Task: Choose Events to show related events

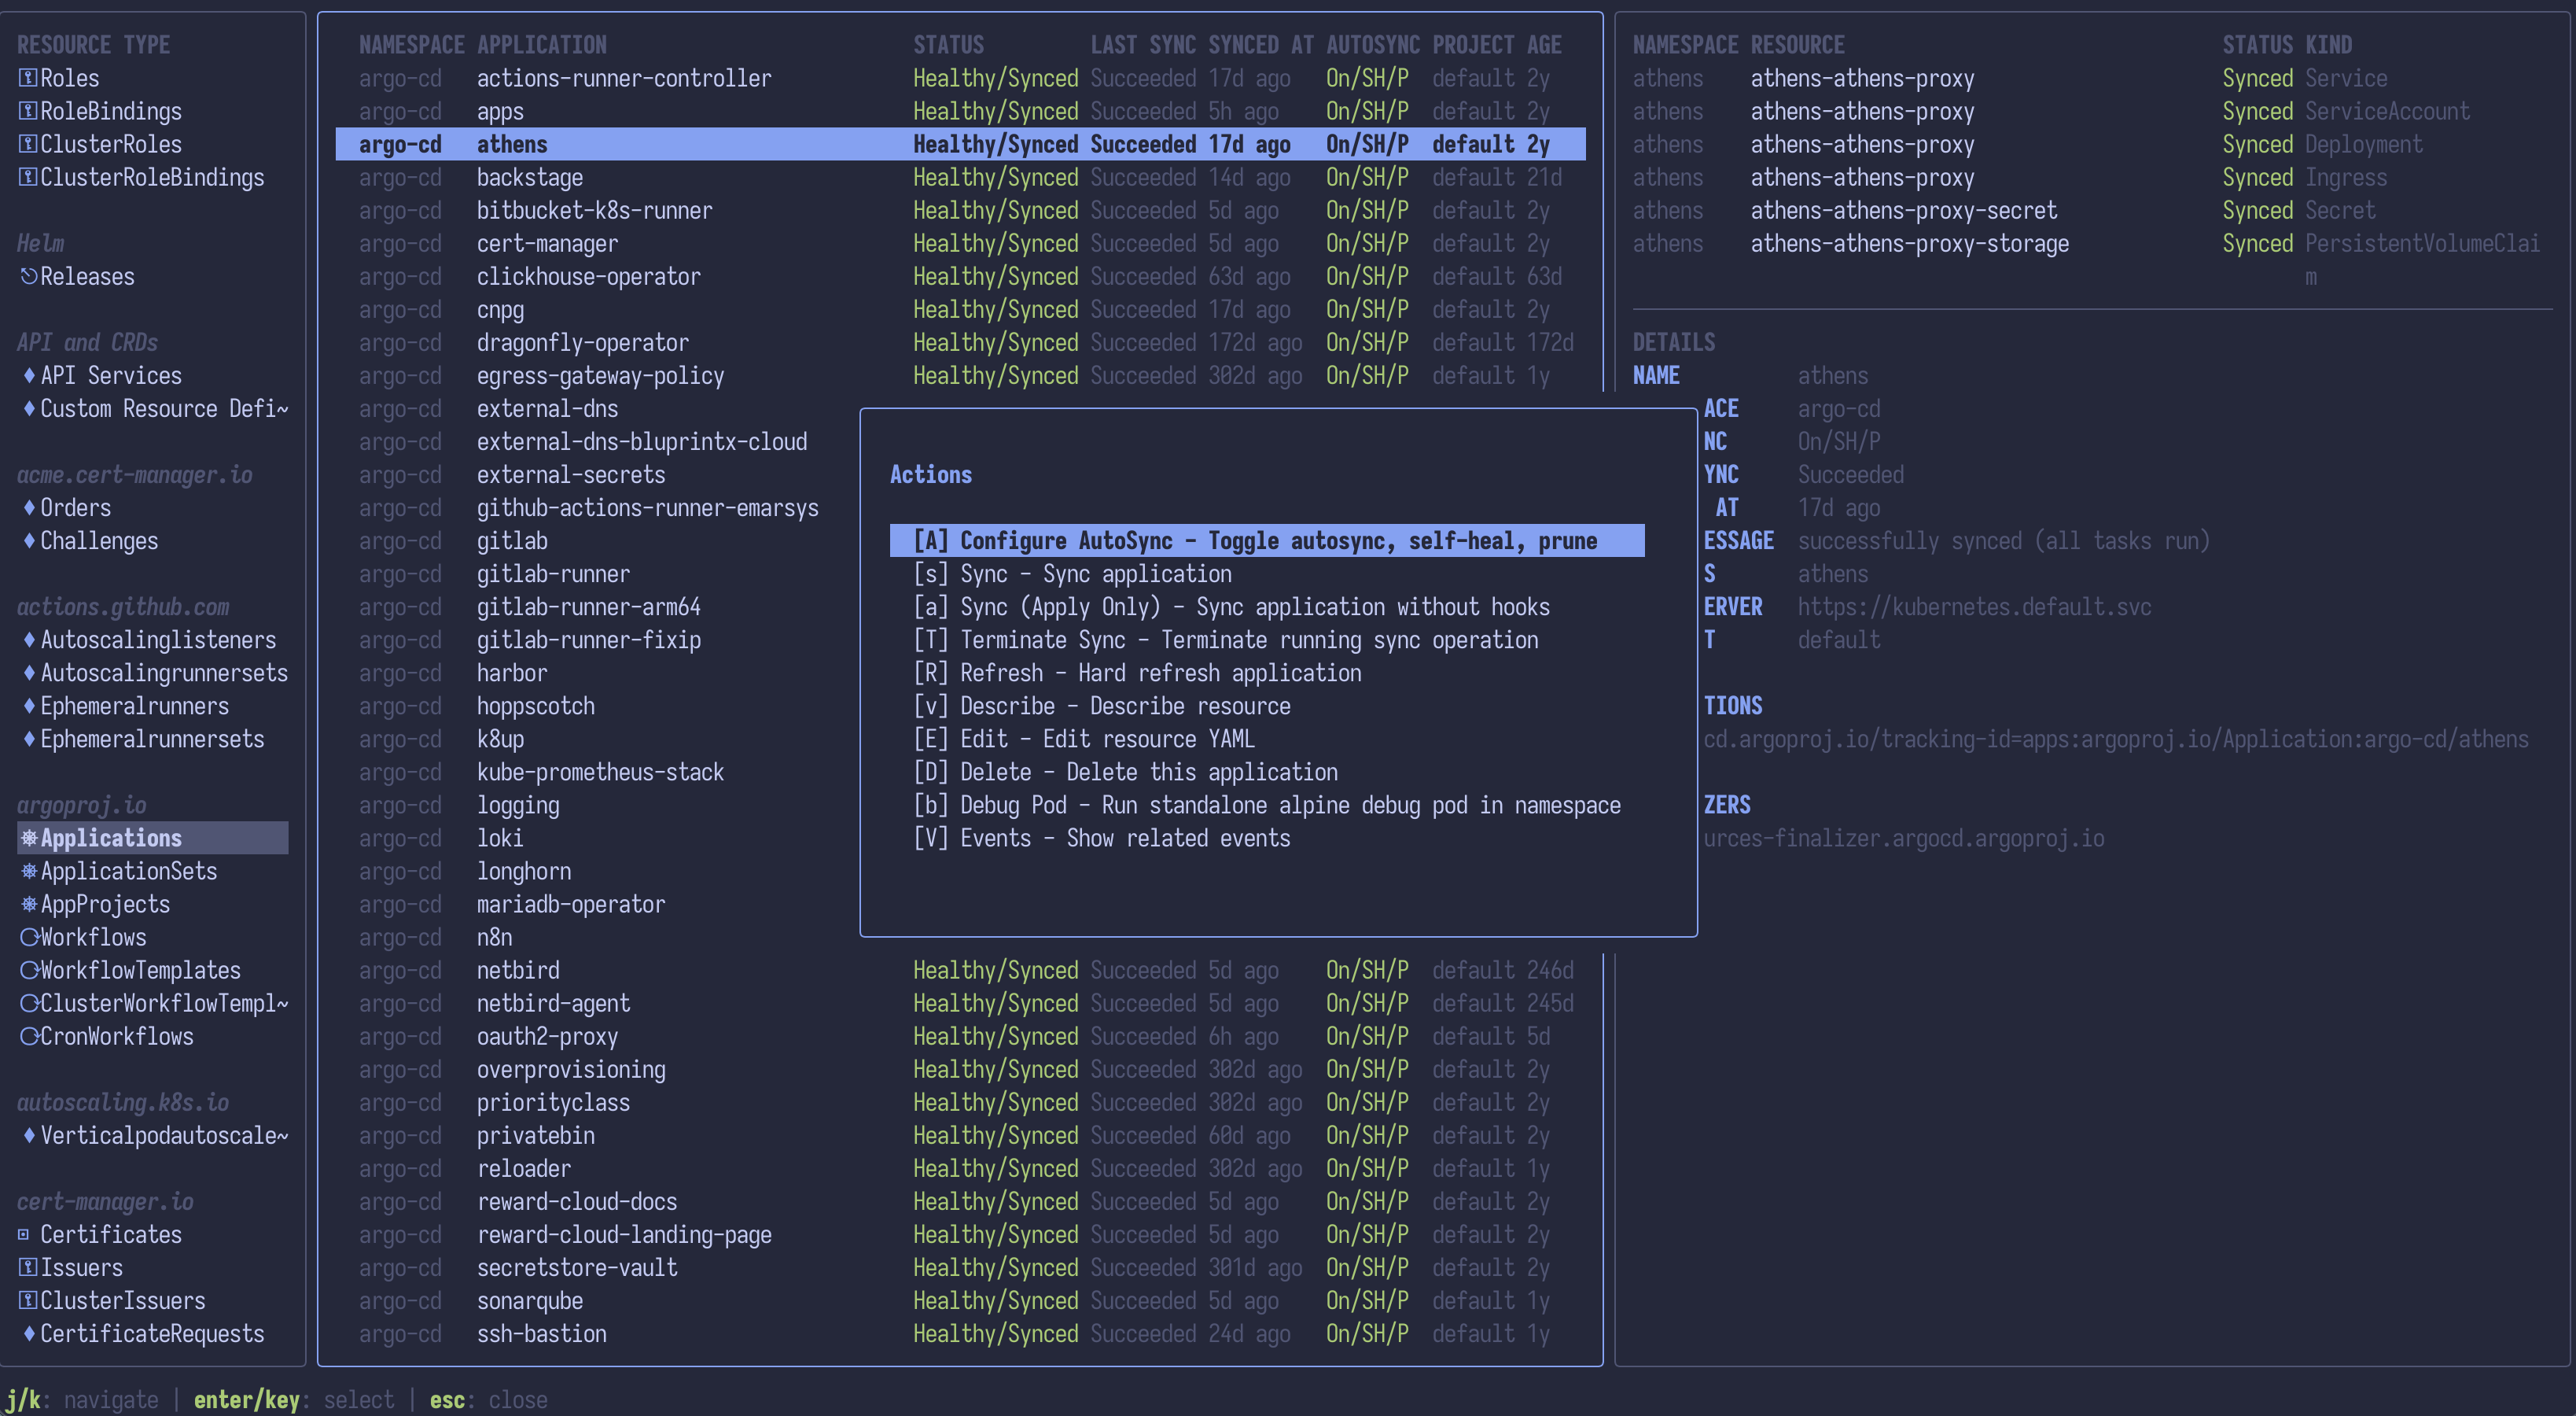Action: point(1101,838)
